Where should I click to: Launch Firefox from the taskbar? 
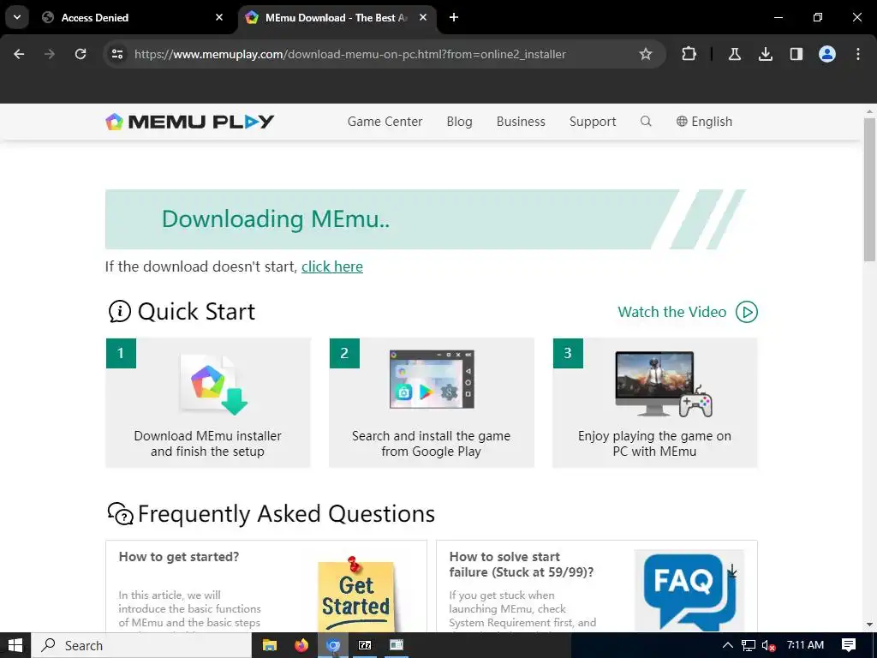click(x=301, y=645)
